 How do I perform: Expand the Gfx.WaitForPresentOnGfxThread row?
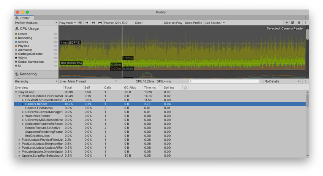point(23,100)
